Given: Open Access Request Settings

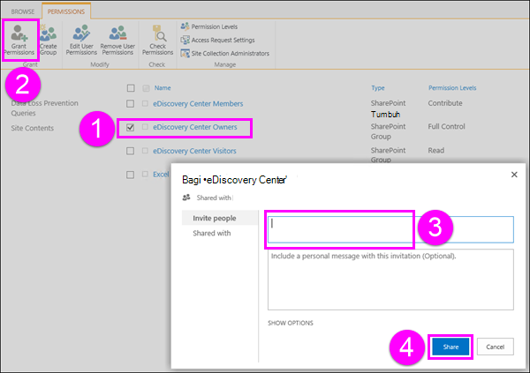Looking at the screenshot, I should click(x=217, y=40).
